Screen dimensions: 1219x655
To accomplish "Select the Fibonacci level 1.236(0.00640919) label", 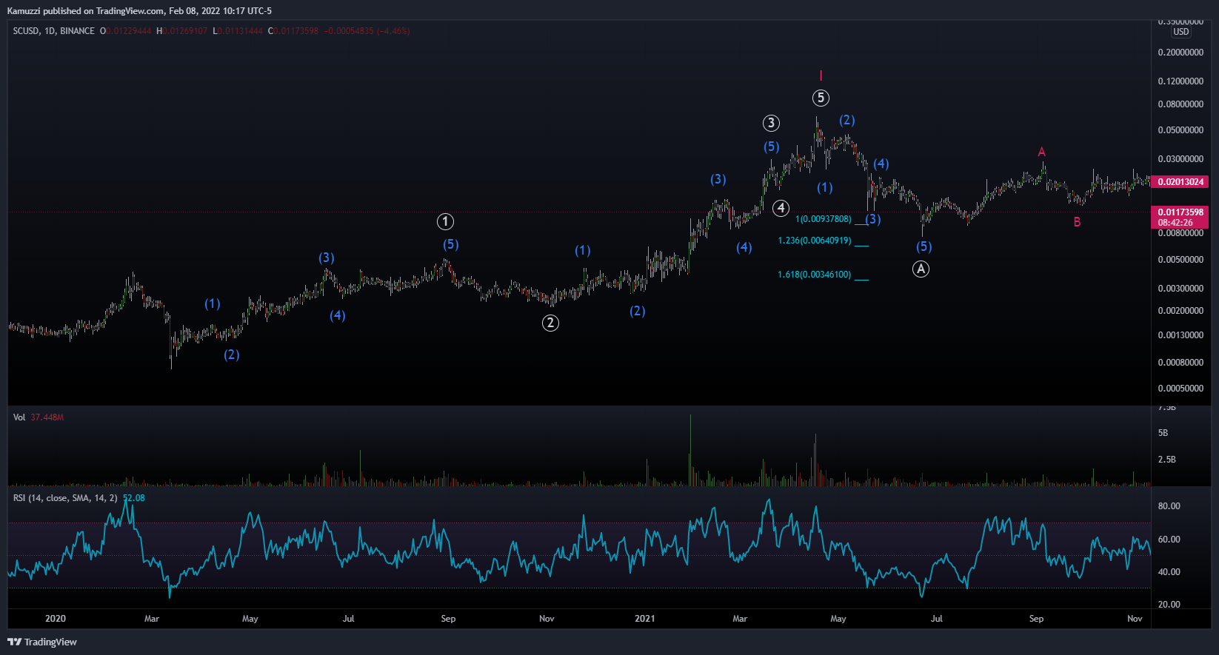I will (x=815, y=241).
